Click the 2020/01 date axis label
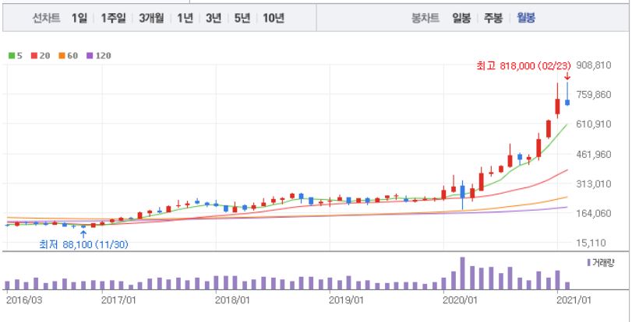Image resolution: width=632 pixels, height=322 pixels. click(x=460, y=299)
